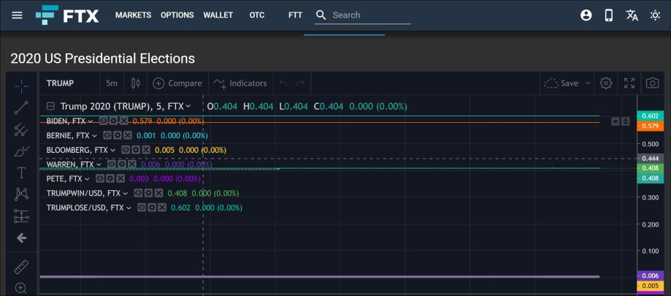Click the Indicators button

click(x=240, y=83)
